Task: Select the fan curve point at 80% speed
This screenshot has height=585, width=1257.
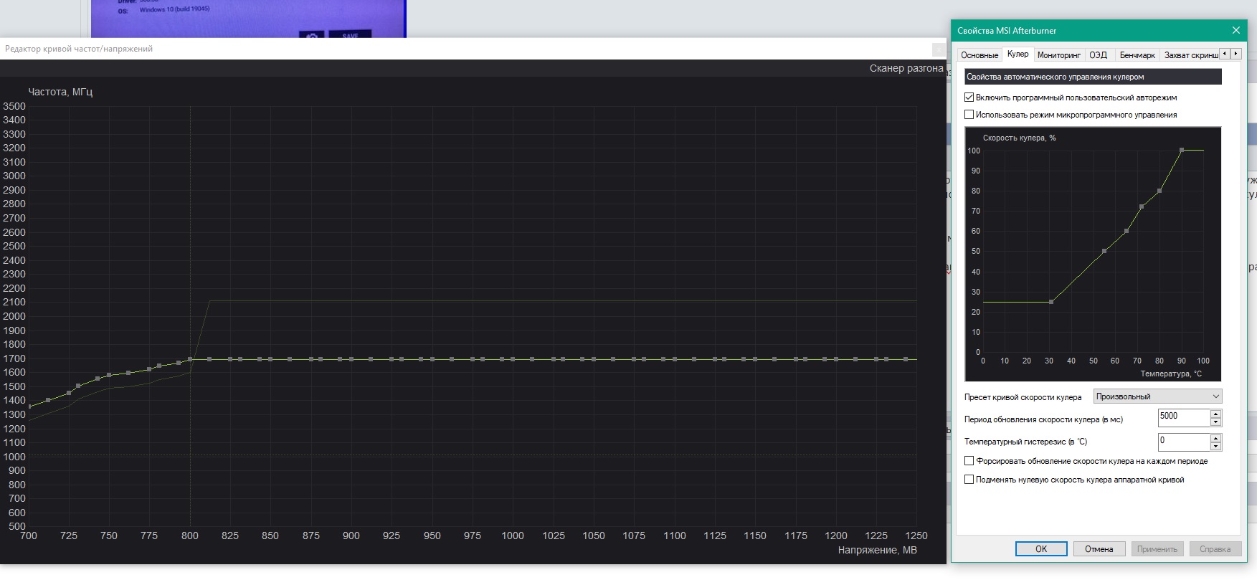Action: coord(1159,191)
